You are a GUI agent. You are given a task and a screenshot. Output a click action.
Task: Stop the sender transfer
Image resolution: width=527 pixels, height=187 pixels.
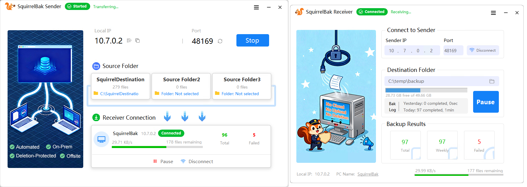point(252,40)
